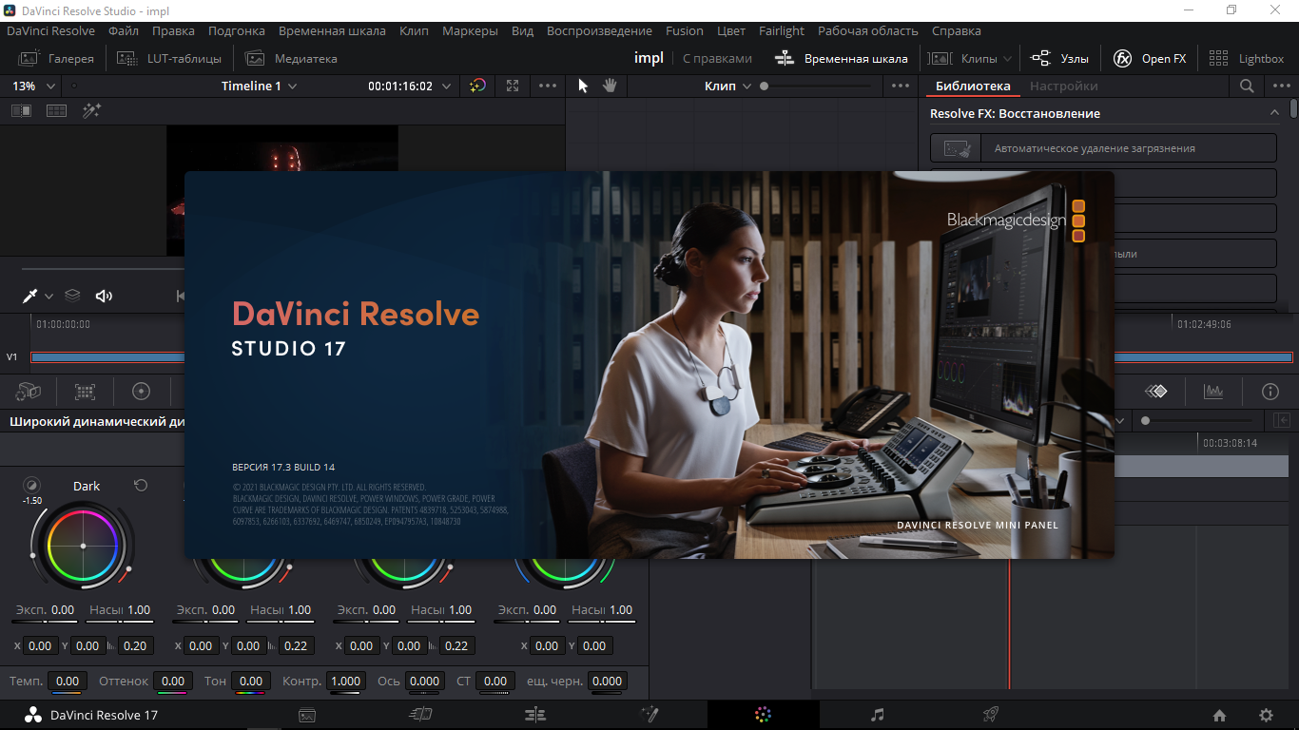Open the Медиатека media pool
The width and height of the screenshot is (1299, 730).
tap(292, 58)
